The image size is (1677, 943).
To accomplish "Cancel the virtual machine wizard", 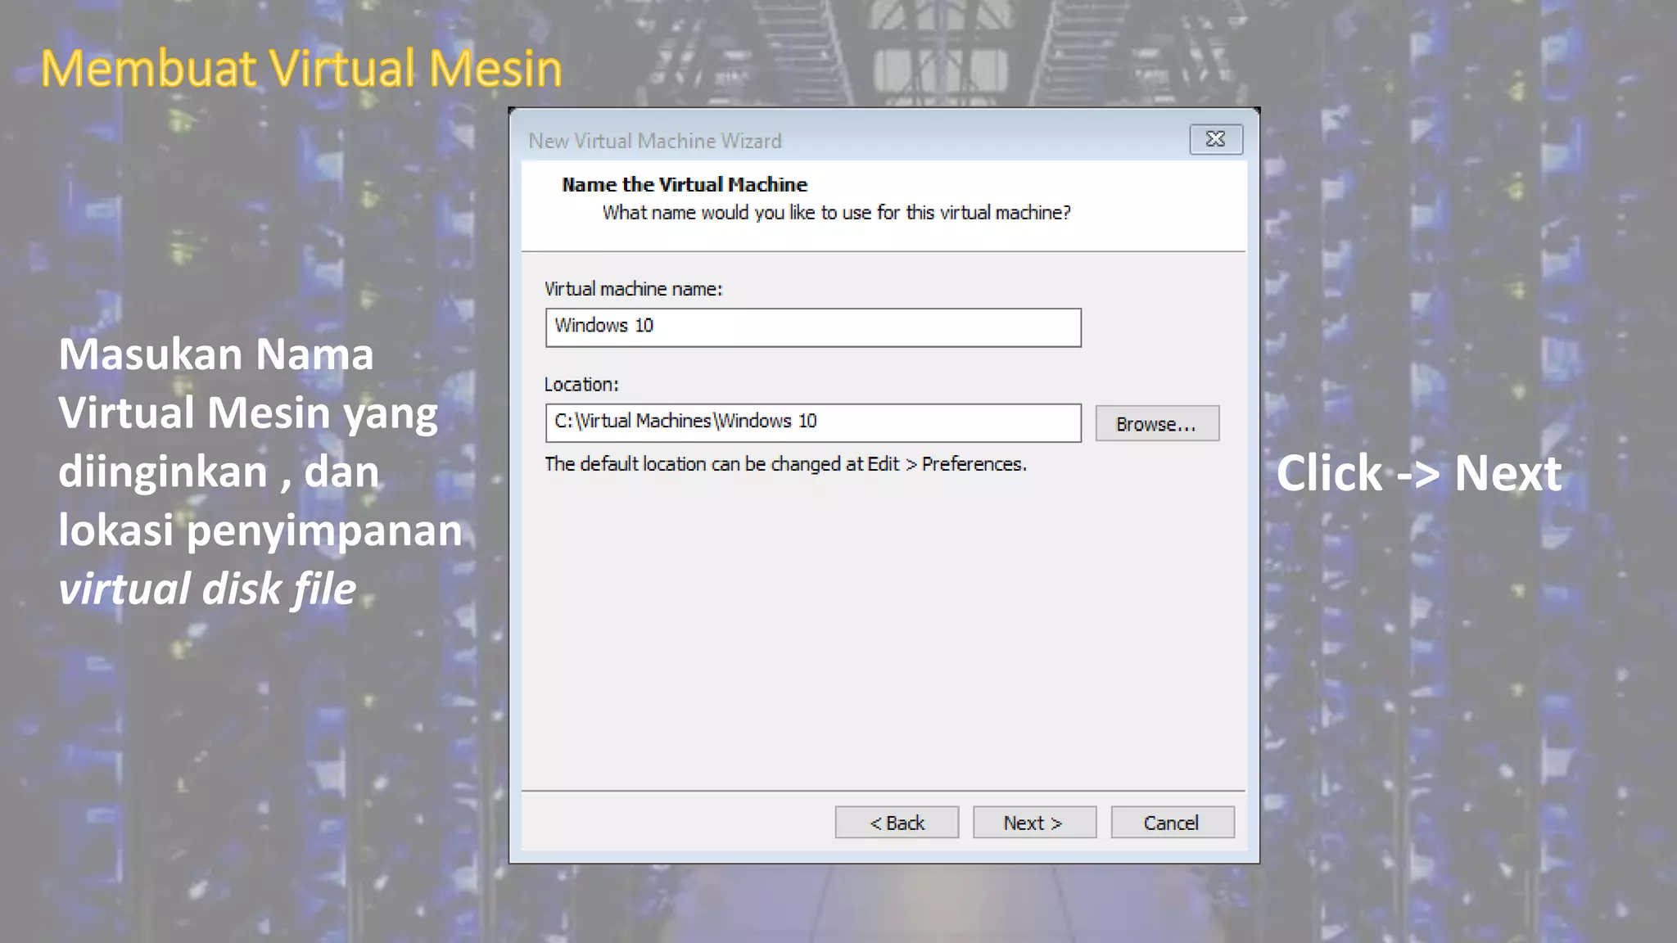I will coord(1172,823).
